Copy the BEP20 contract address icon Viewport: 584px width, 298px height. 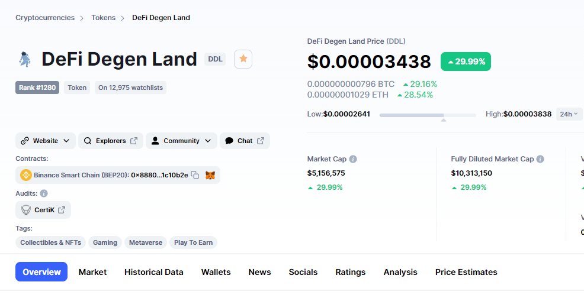(195, 175)
